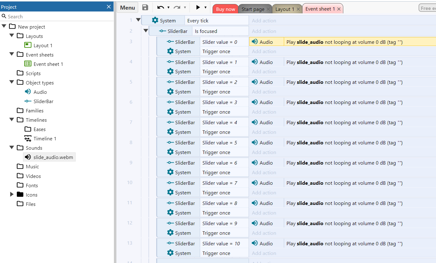Screen dimensions: 436x263
Task: Close the Project panel
Action: (x=109, y=7)
